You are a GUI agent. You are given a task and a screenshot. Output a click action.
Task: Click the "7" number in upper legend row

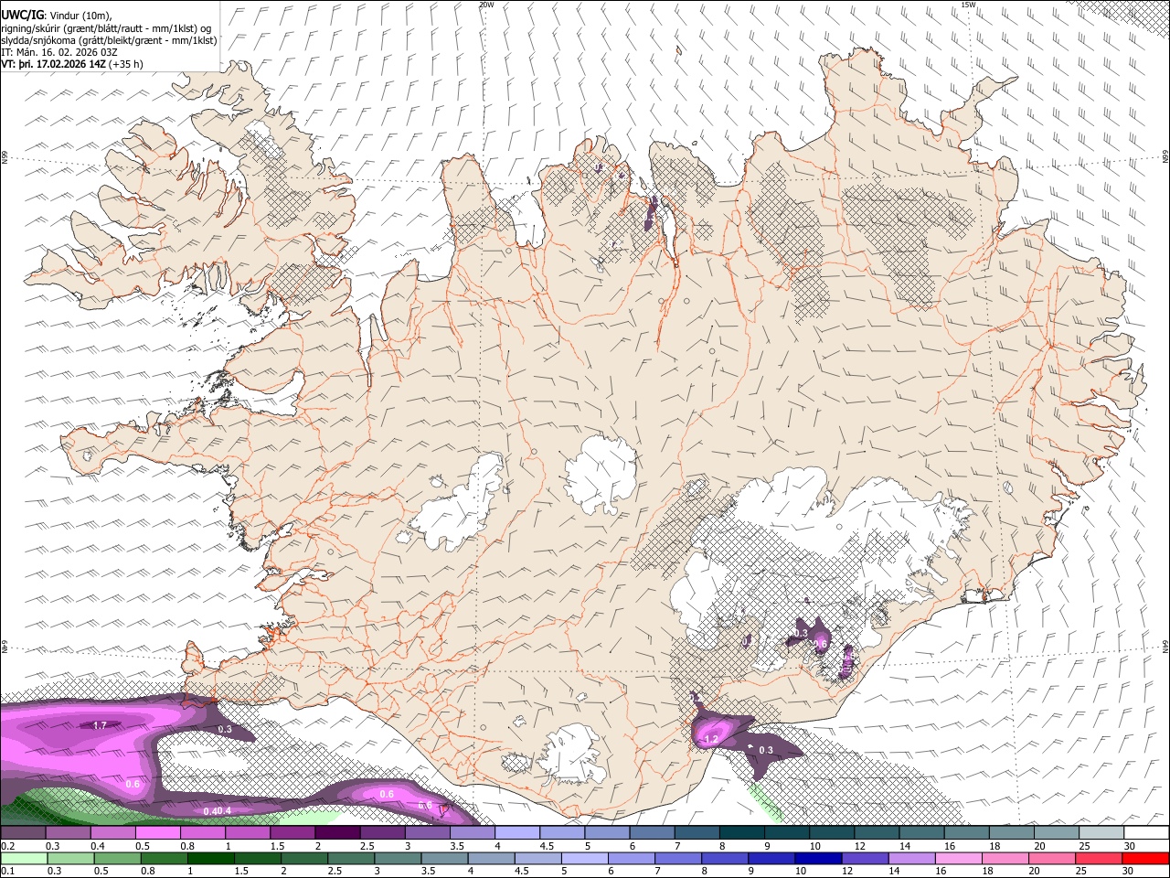tap(679, 846)
